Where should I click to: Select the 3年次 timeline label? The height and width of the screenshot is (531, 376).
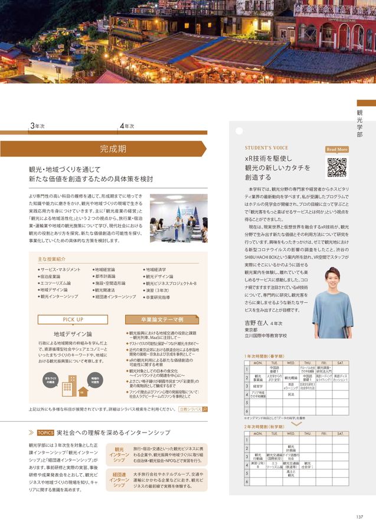click(37, 126)
